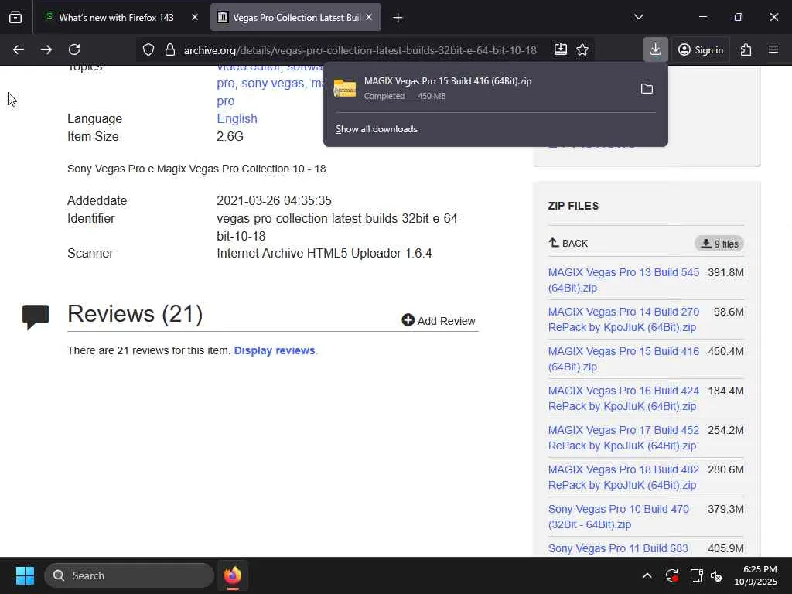Download MAGIX Vegas Pro 16 Build 424 zip

pyautogui.click(x=623, y=398)
